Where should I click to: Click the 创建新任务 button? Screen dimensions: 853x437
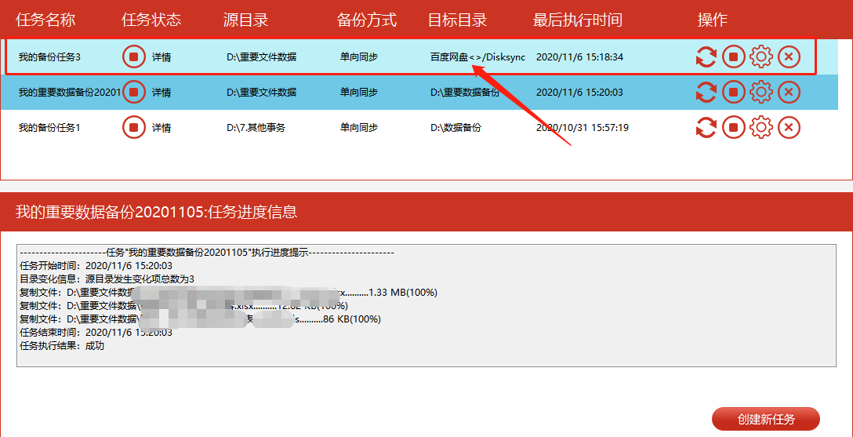(x=765, y=420)
